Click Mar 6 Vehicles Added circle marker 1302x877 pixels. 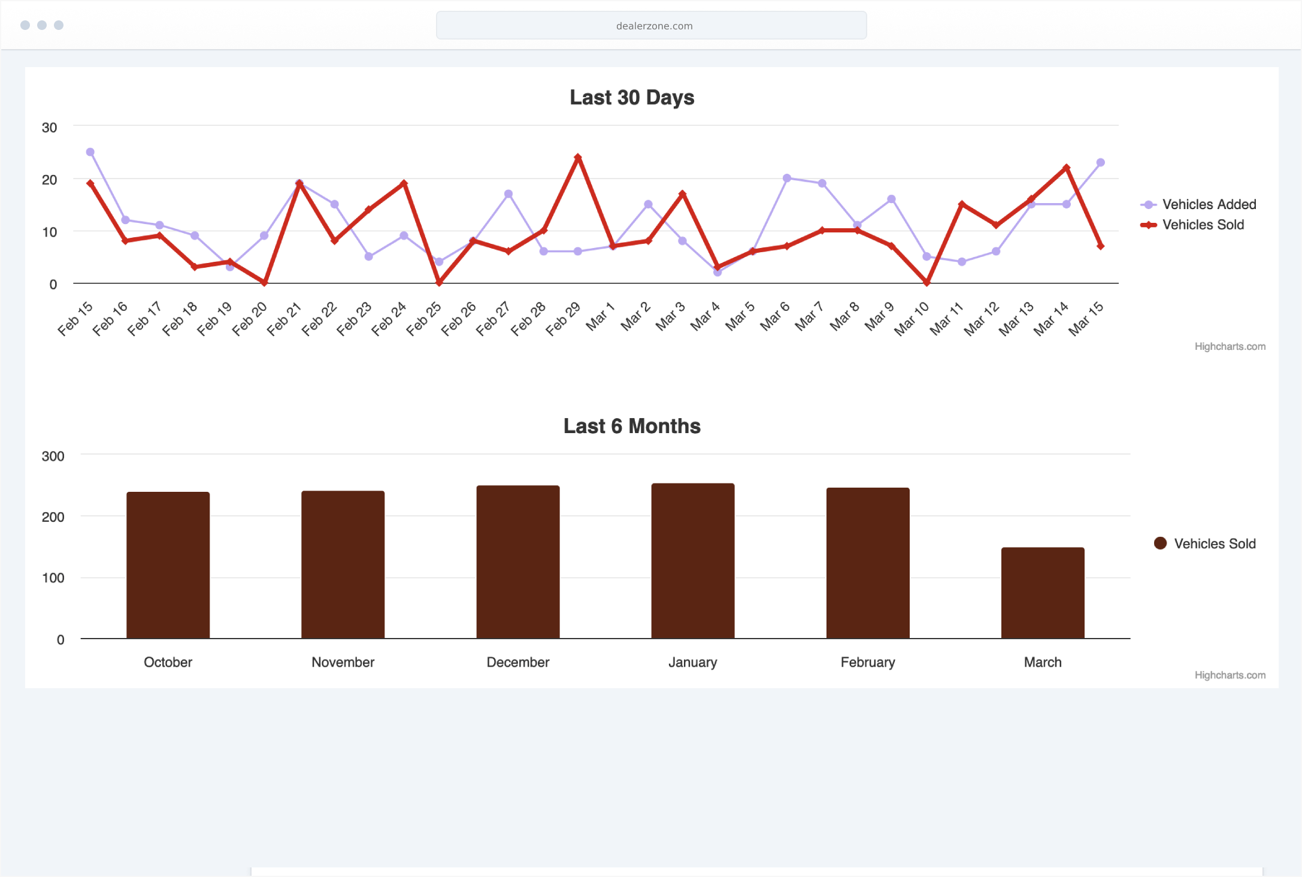click(787, 178)
